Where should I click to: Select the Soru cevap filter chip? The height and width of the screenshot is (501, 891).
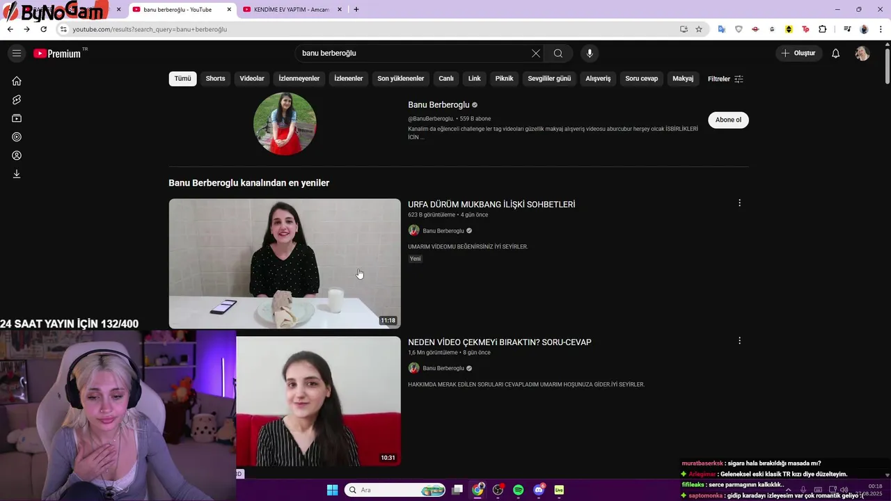(x=641, y=79)
